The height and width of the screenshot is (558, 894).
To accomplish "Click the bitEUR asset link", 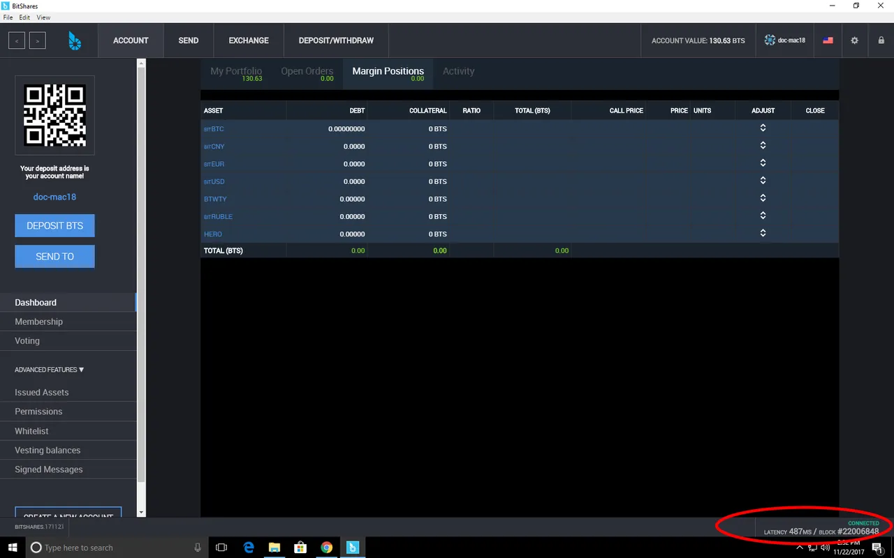I will pos(214,164).
